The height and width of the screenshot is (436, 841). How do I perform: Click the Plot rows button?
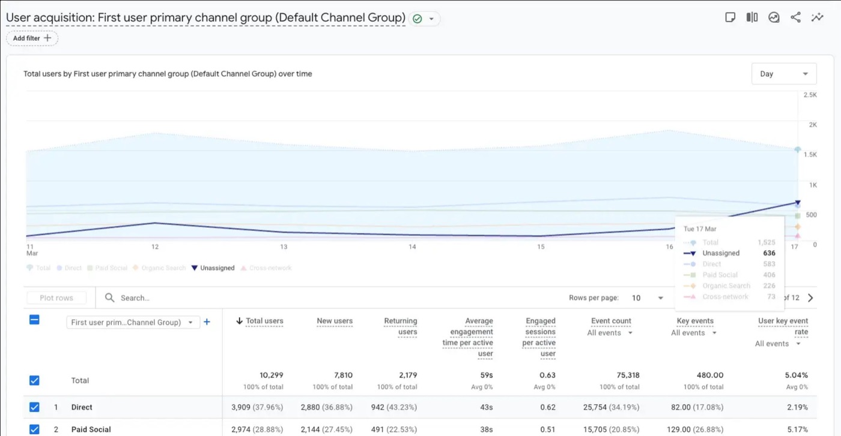click(56, 298)
